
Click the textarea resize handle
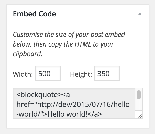[x=140, y=116]
